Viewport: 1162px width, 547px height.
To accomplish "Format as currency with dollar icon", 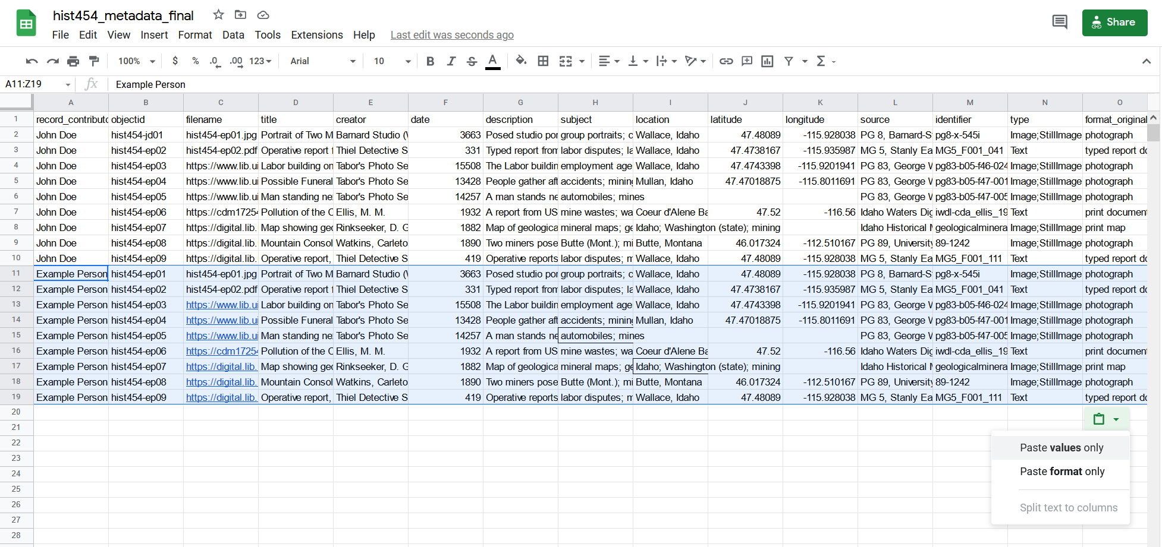I will click(x=175, y=61).
